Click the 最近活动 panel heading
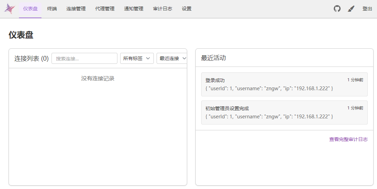 click(x=213, y=58)
